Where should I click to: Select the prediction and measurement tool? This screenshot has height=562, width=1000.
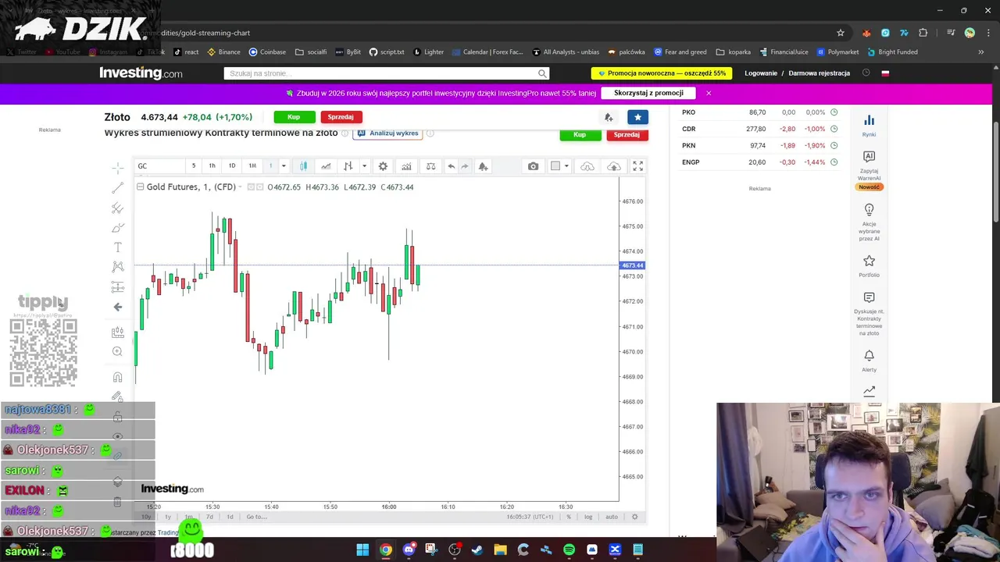pos(118,287)
